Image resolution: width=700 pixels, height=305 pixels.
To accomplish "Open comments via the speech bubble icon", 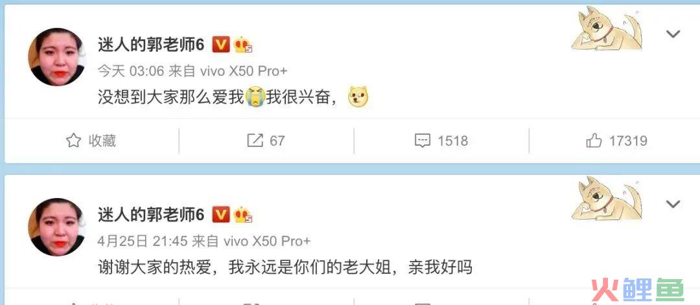I will 423,141.
